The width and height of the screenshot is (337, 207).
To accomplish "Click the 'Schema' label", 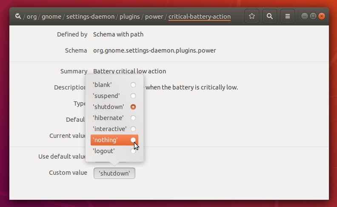I will (76, 50).
